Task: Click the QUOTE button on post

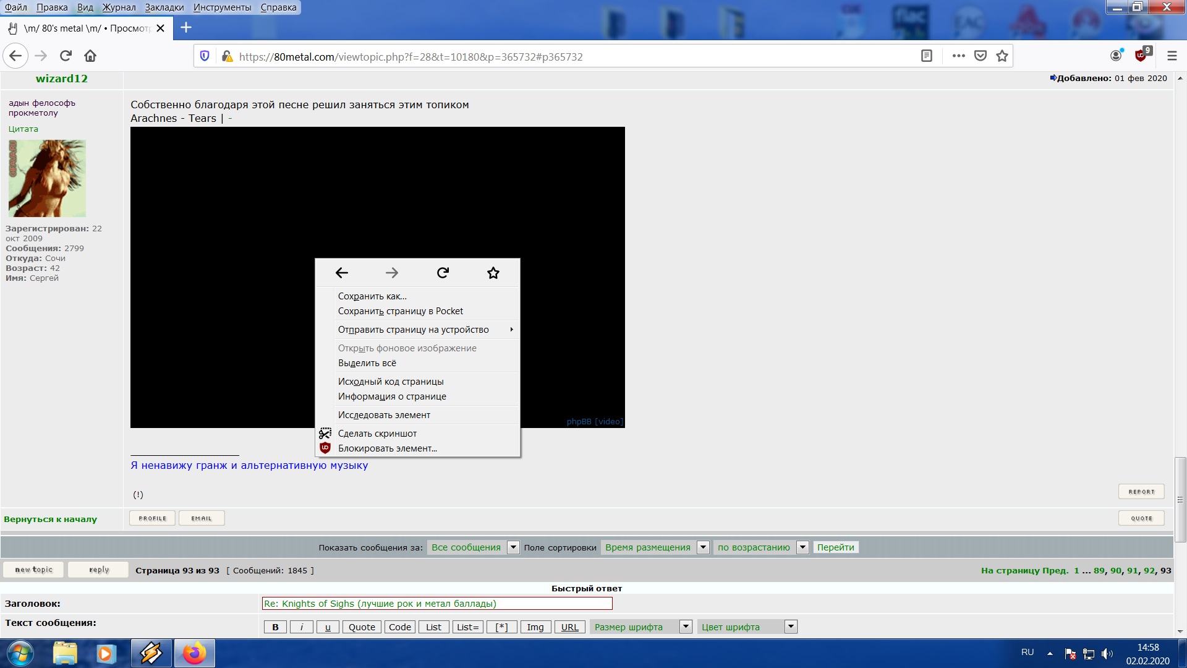Action: pos(1141,518)
